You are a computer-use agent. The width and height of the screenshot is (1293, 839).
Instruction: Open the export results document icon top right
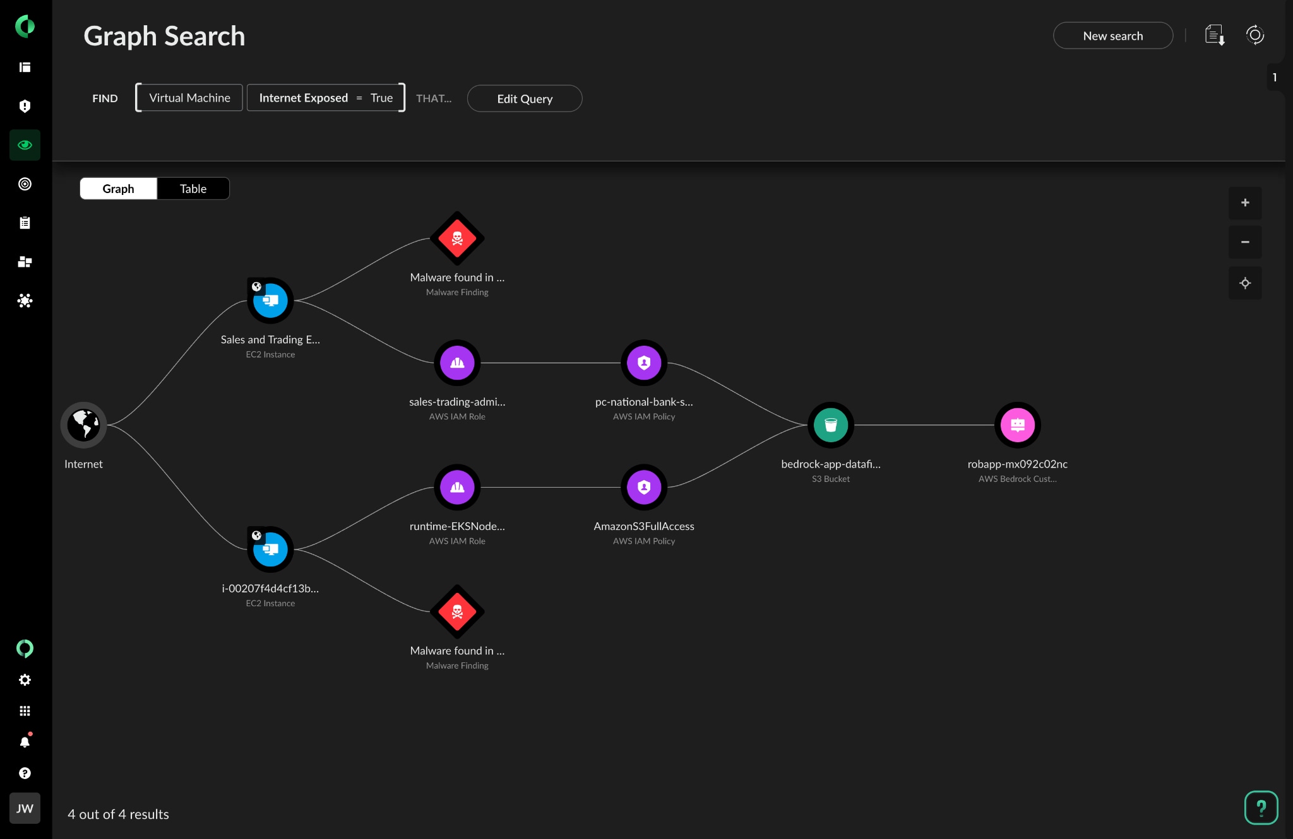coord(1214,35)
